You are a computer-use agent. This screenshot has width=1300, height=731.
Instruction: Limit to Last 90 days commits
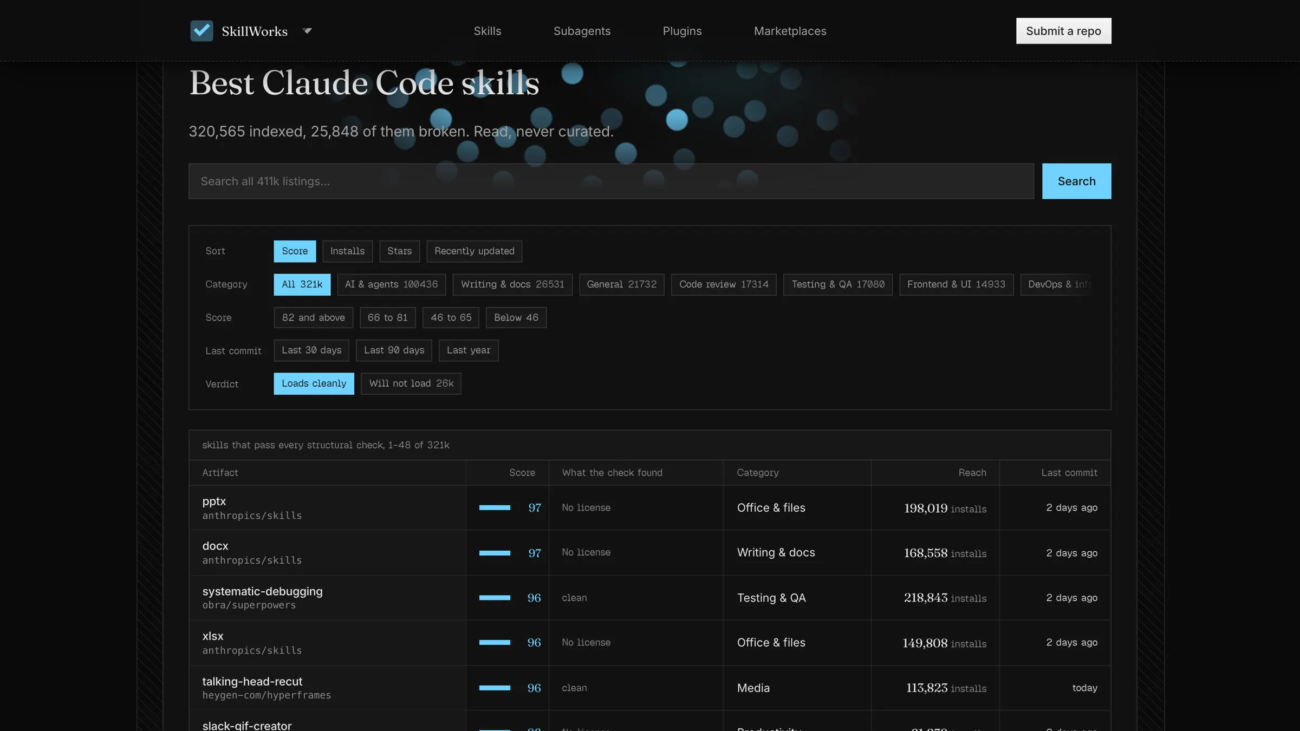click(x=394, y=350)
